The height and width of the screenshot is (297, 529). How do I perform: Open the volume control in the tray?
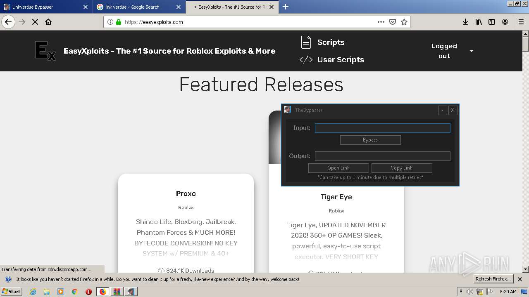click(x=470, y=292)
